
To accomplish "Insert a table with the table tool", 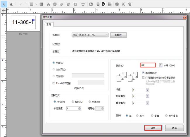I will 41,4.
